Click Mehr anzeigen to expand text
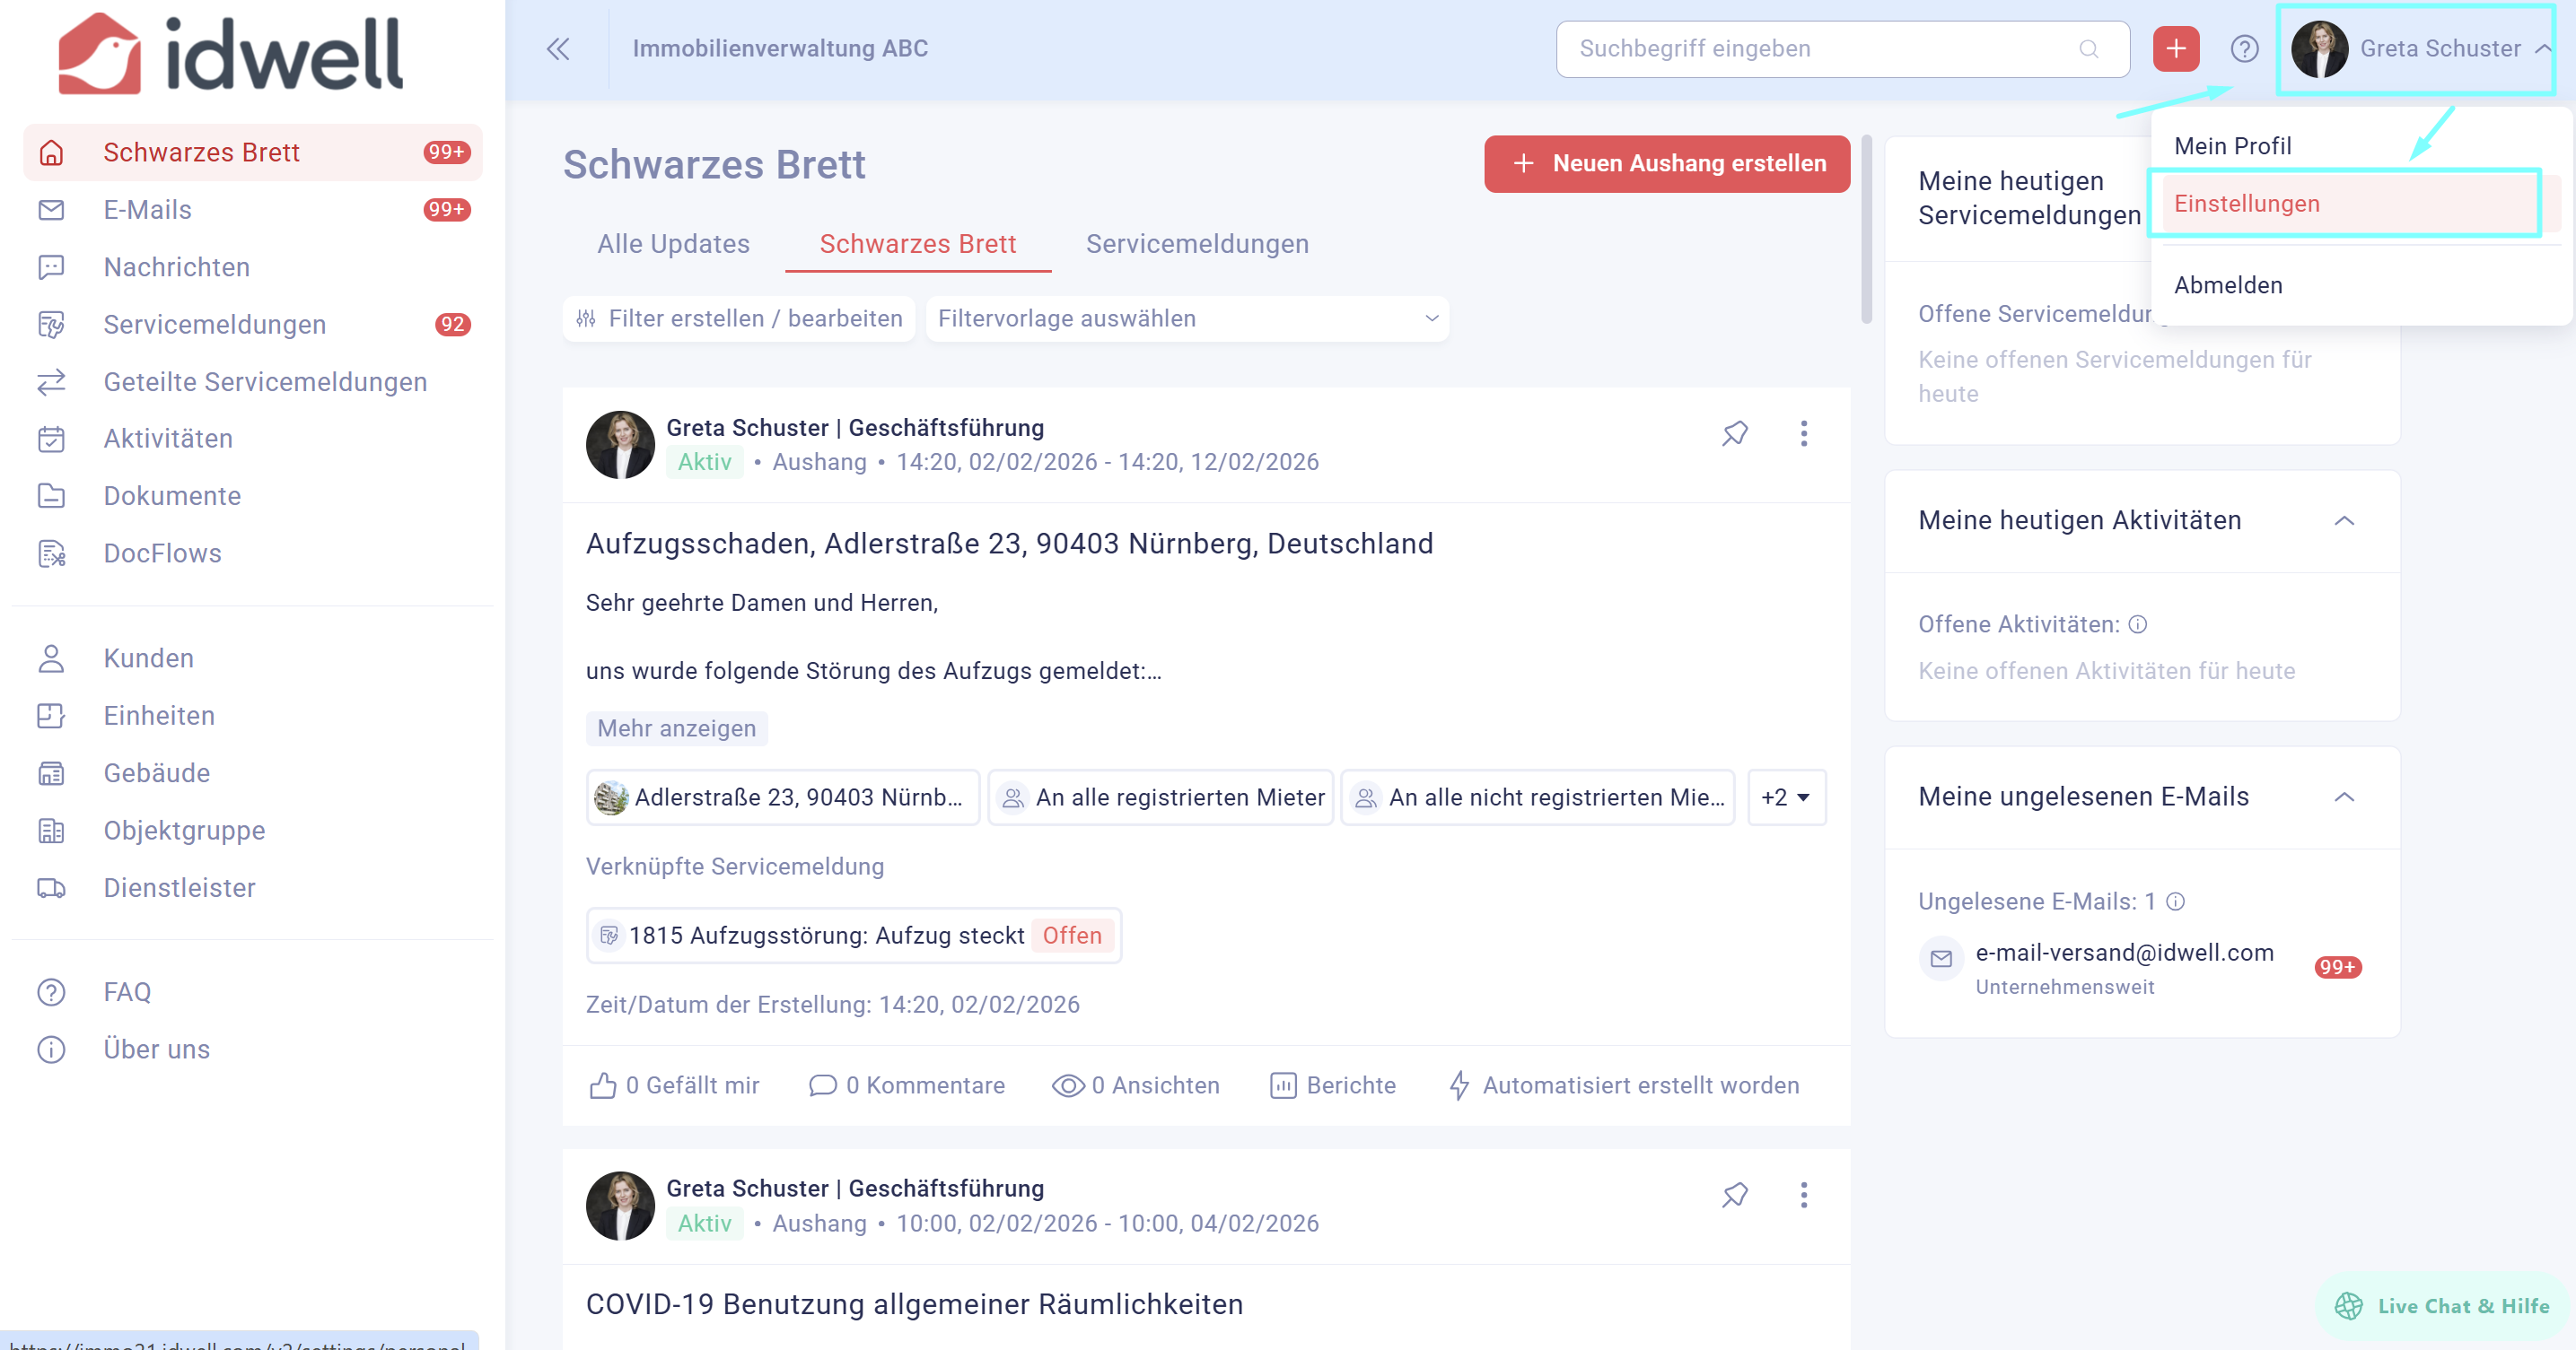 point(676,728)
